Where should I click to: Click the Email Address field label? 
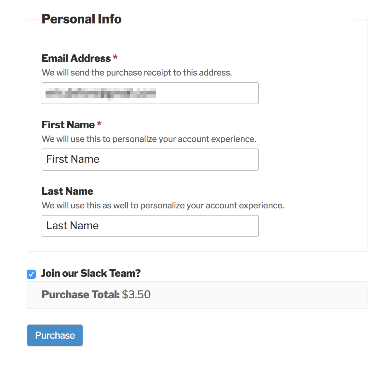tap(76, 58)
